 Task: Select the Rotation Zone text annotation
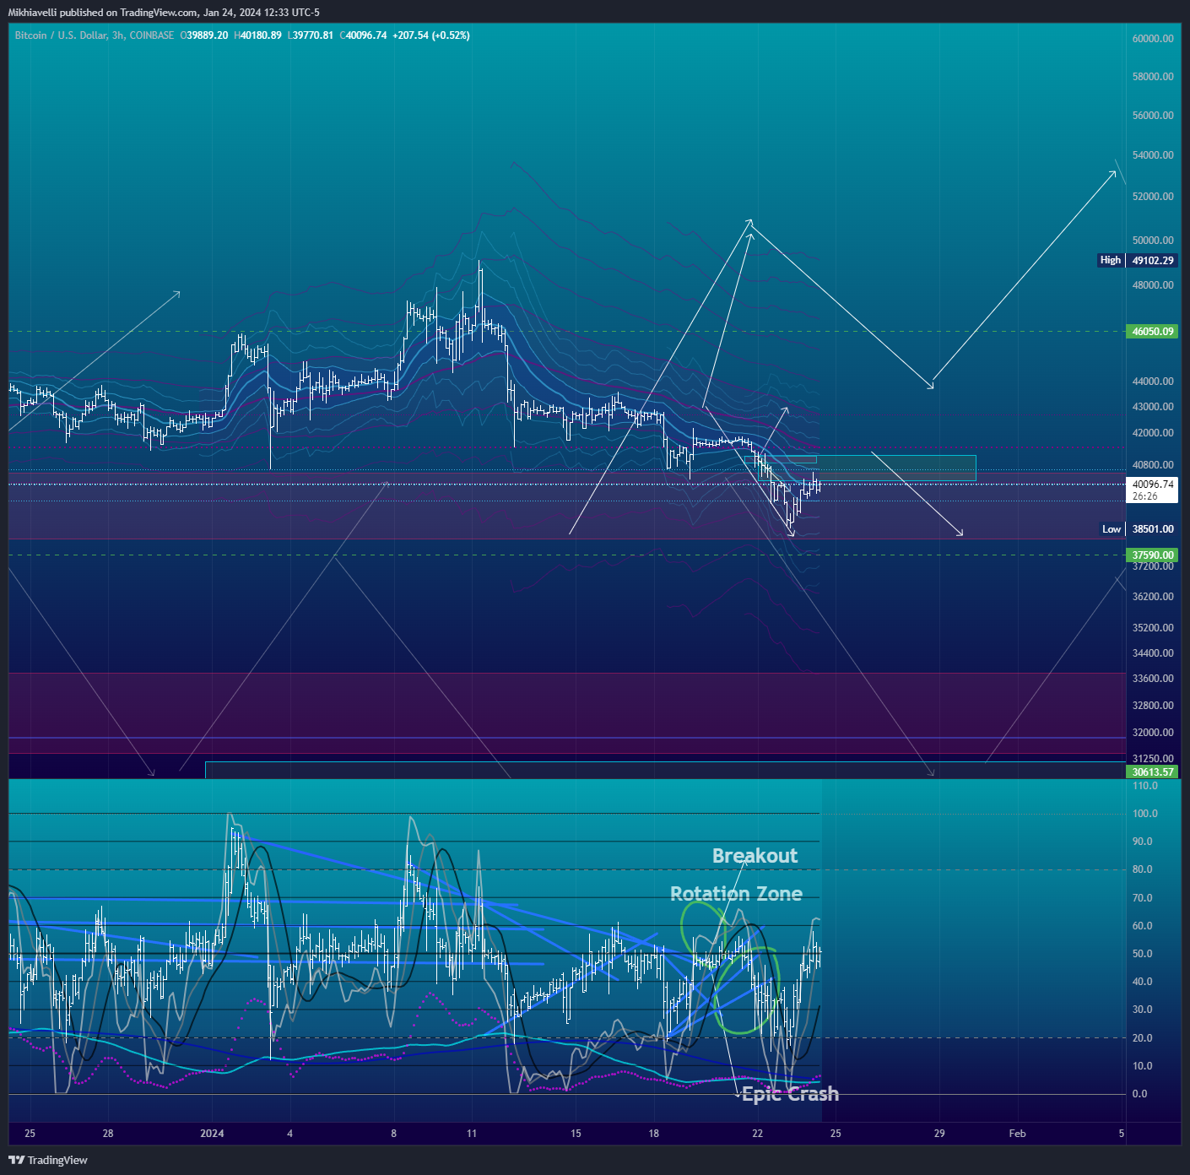(736, 894)
